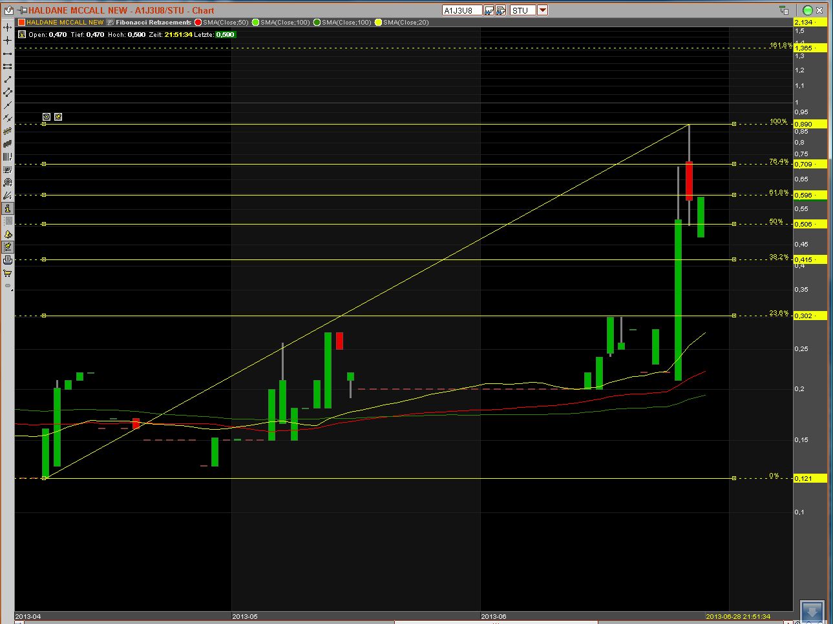Select the single cross marker tool

8,41
